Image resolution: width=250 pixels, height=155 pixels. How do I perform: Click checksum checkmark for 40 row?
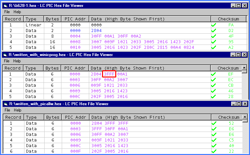[x=214, y=146]
